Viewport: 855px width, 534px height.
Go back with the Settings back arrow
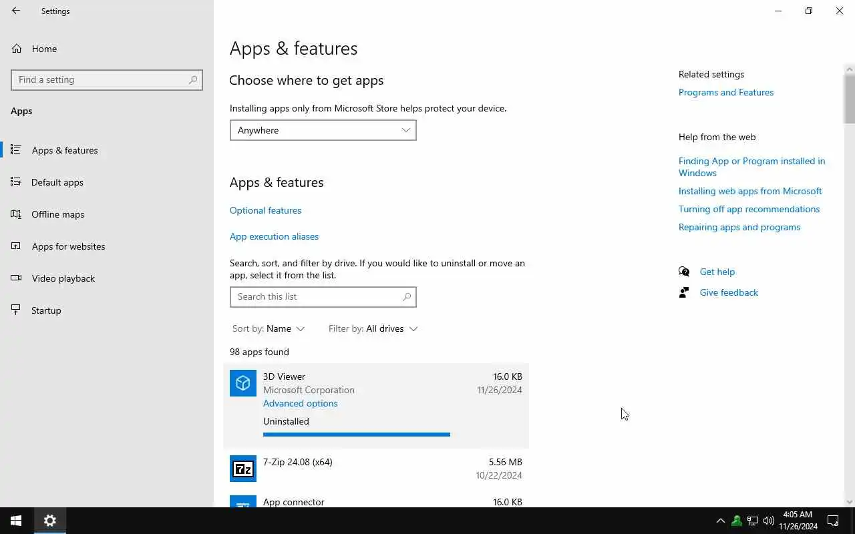point(16,11)
